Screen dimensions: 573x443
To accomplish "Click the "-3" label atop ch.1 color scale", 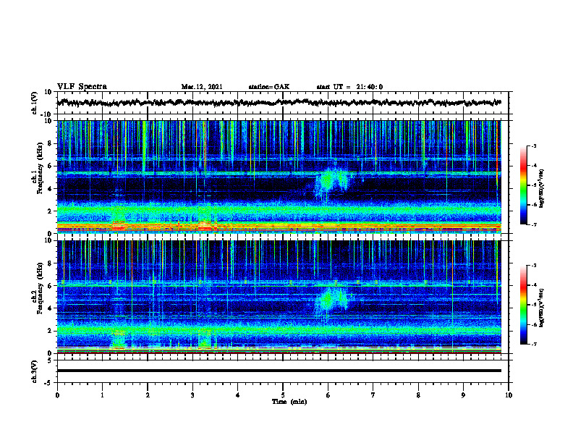I will pos(533,145).
